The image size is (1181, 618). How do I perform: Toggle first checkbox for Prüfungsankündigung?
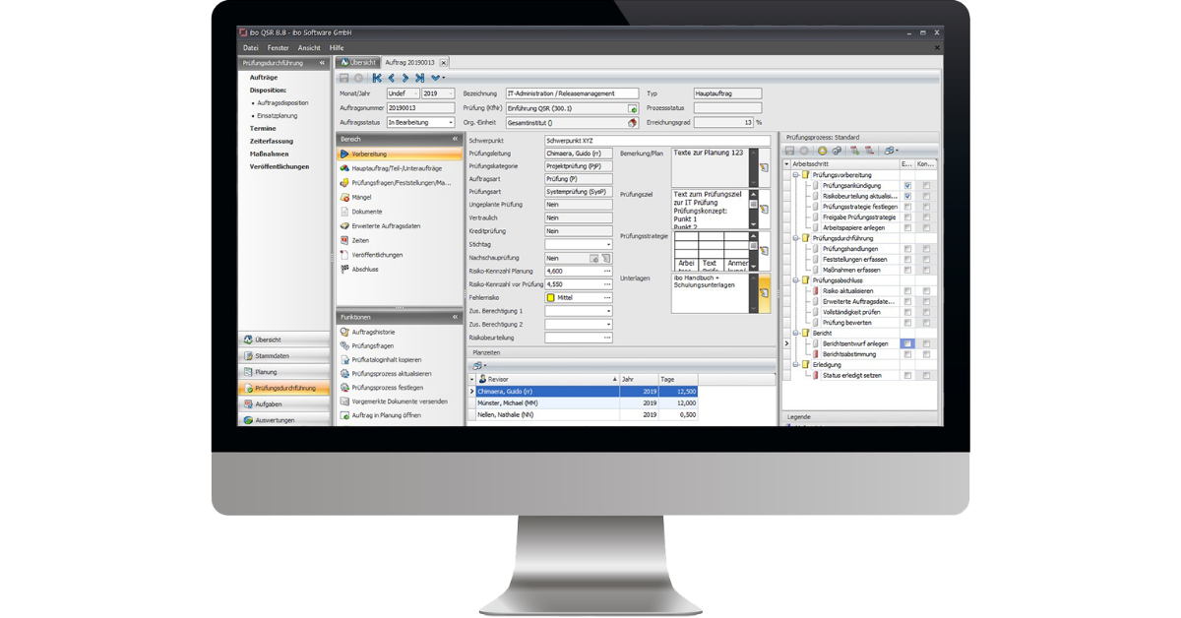[907, 185]
